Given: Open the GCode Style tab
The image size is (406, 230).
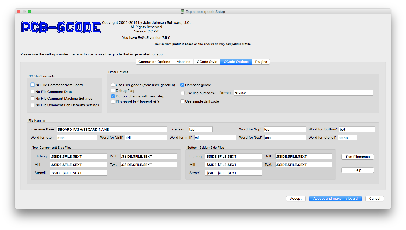Looking at the screenshot, I should click(x=207, y=62).
